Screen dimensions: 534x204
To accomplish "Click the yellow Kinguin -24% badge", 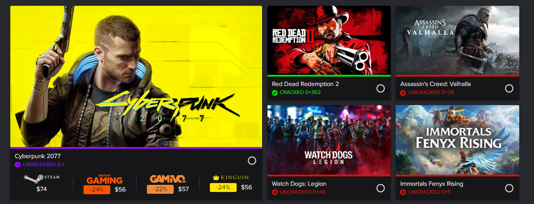I will coord(223,188).
